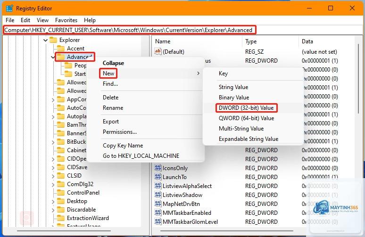Expand the CLSID node arrow

click(53, 176)
